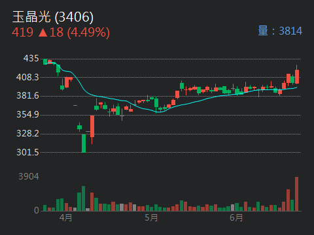Click the 6月 date axis label
Image resolution: width=314 pixels, height=235 pixels.
click(x=236, y=217)
